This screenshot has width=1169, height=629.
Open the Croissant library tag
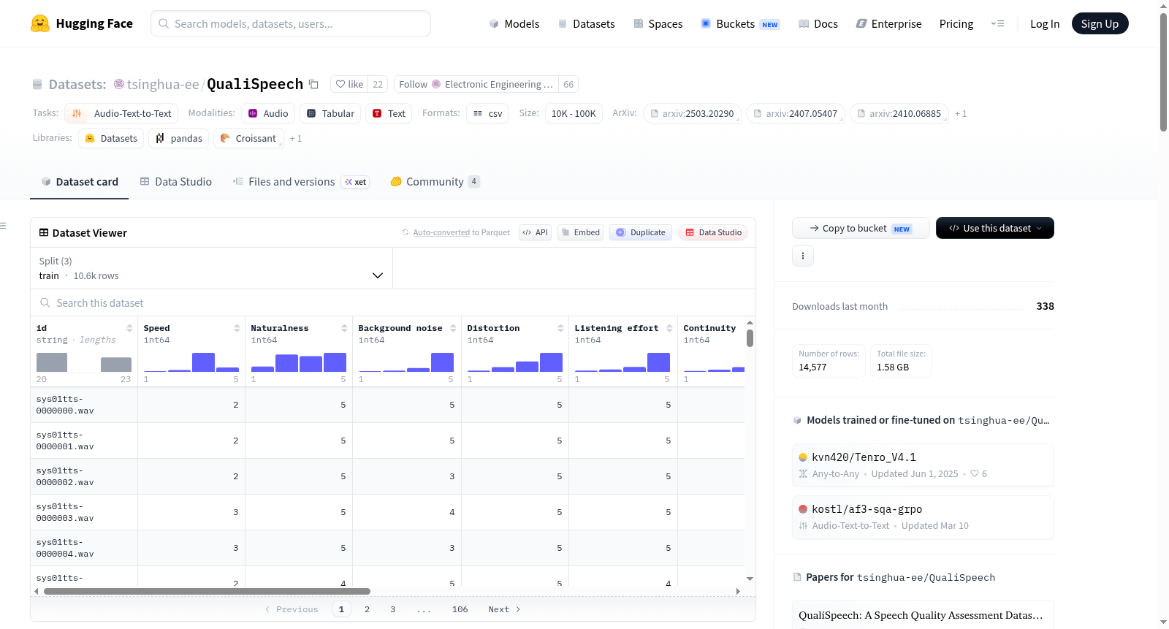[x=248, y=138]
